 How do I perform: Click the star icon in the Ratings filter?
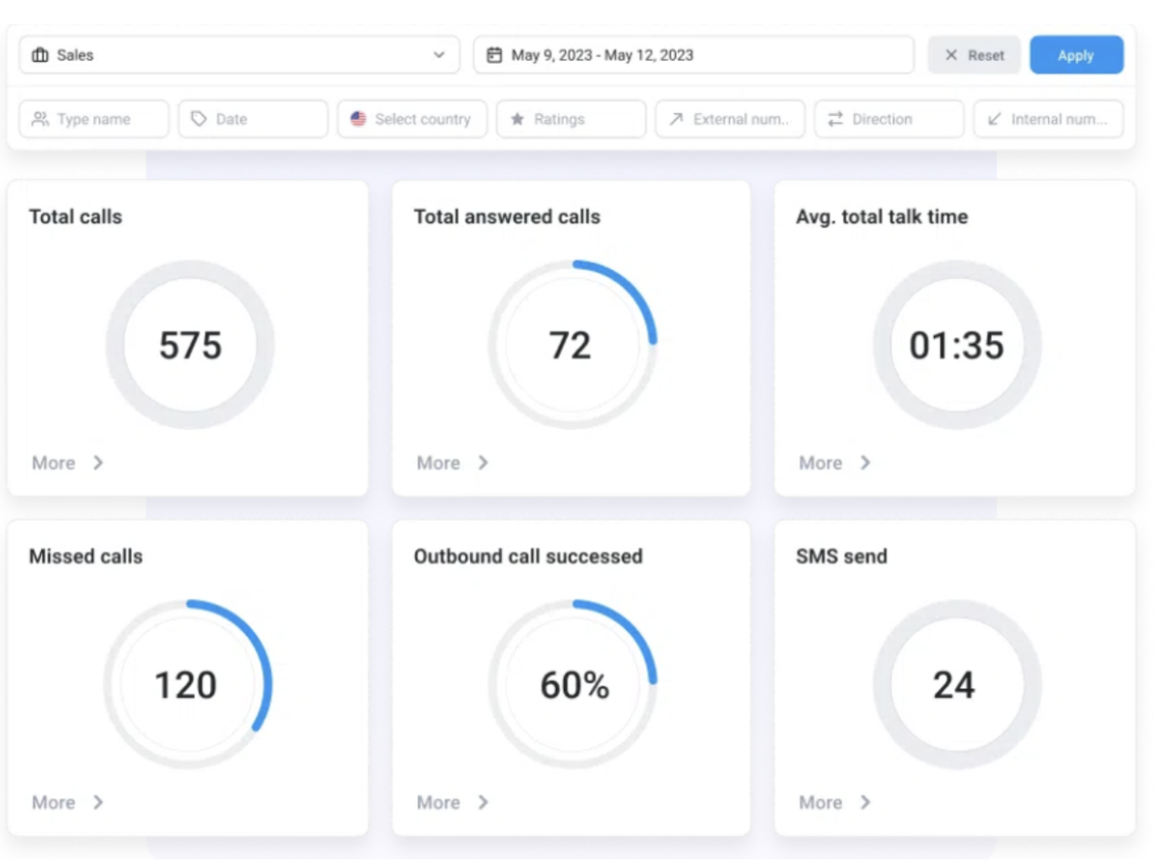[x=518, y=118]
